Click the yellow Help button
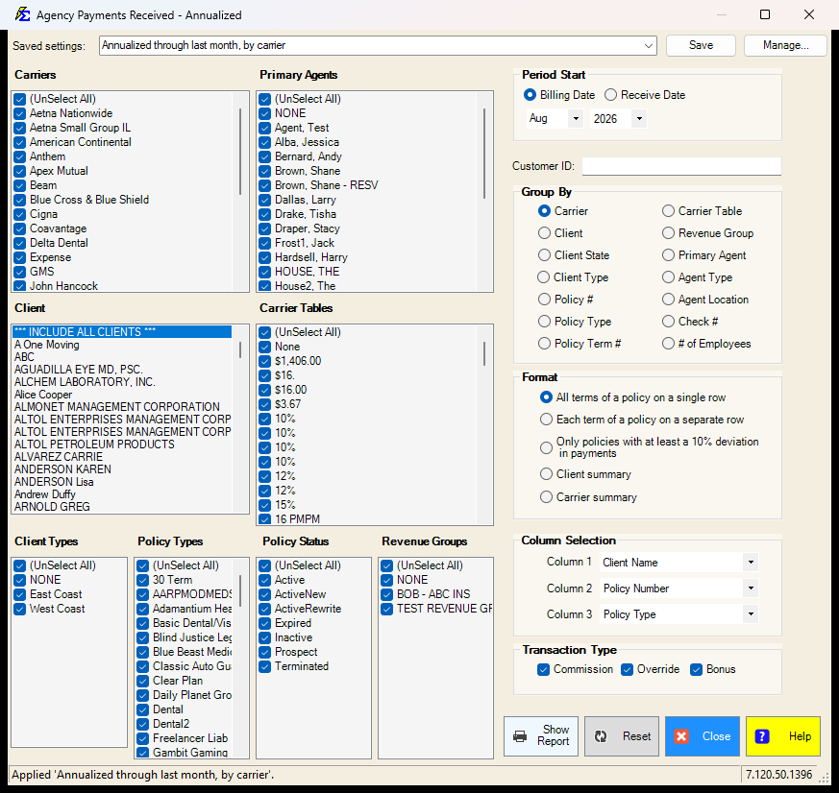 click(783, 735)
